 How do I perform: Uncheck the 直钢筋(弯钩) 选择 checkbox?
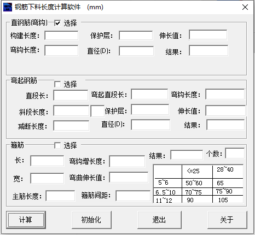(x=57, y=23)
